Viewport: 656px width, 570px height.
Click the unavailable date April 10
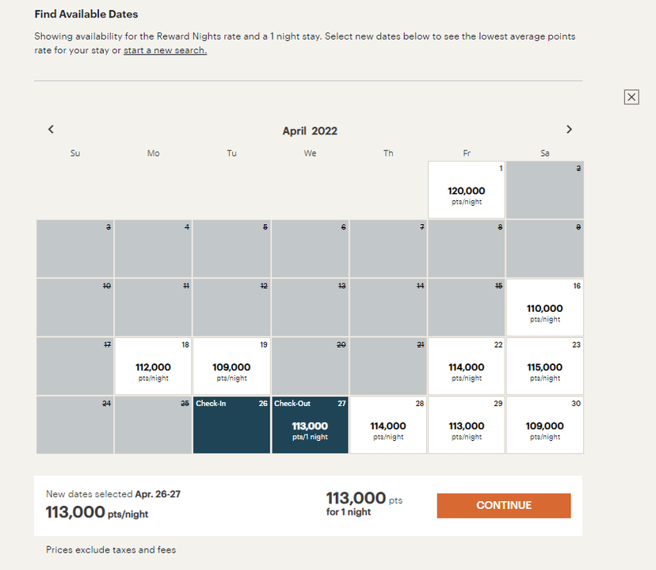(74, 307)
